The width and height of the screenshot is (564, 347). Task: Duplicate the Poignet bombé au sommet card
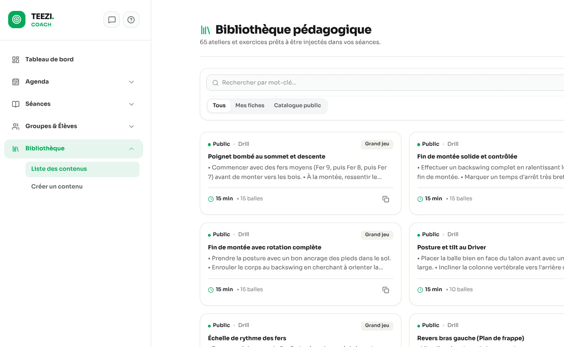386,199
